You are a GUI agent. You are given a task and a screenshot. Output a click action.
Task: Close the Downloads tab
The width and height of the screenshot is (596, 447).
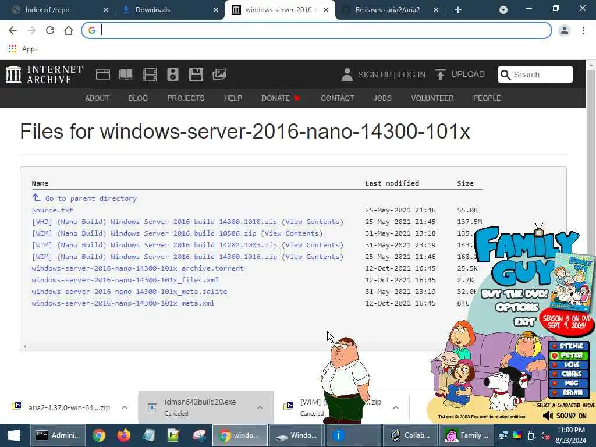tap(216, 10)
